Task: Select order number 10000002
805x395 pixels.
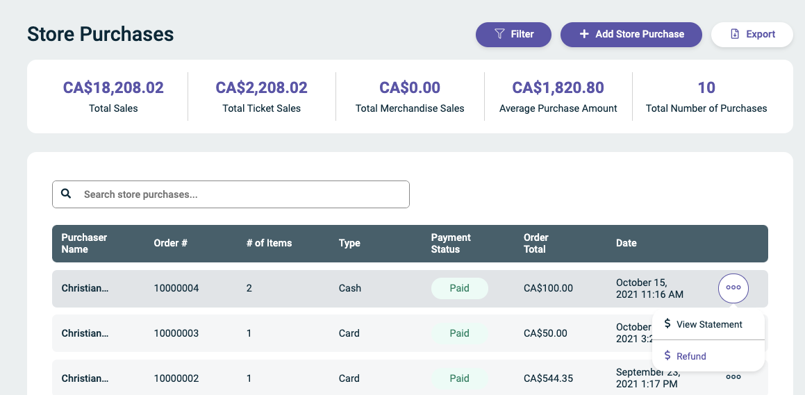Action: tap(176, 378)
